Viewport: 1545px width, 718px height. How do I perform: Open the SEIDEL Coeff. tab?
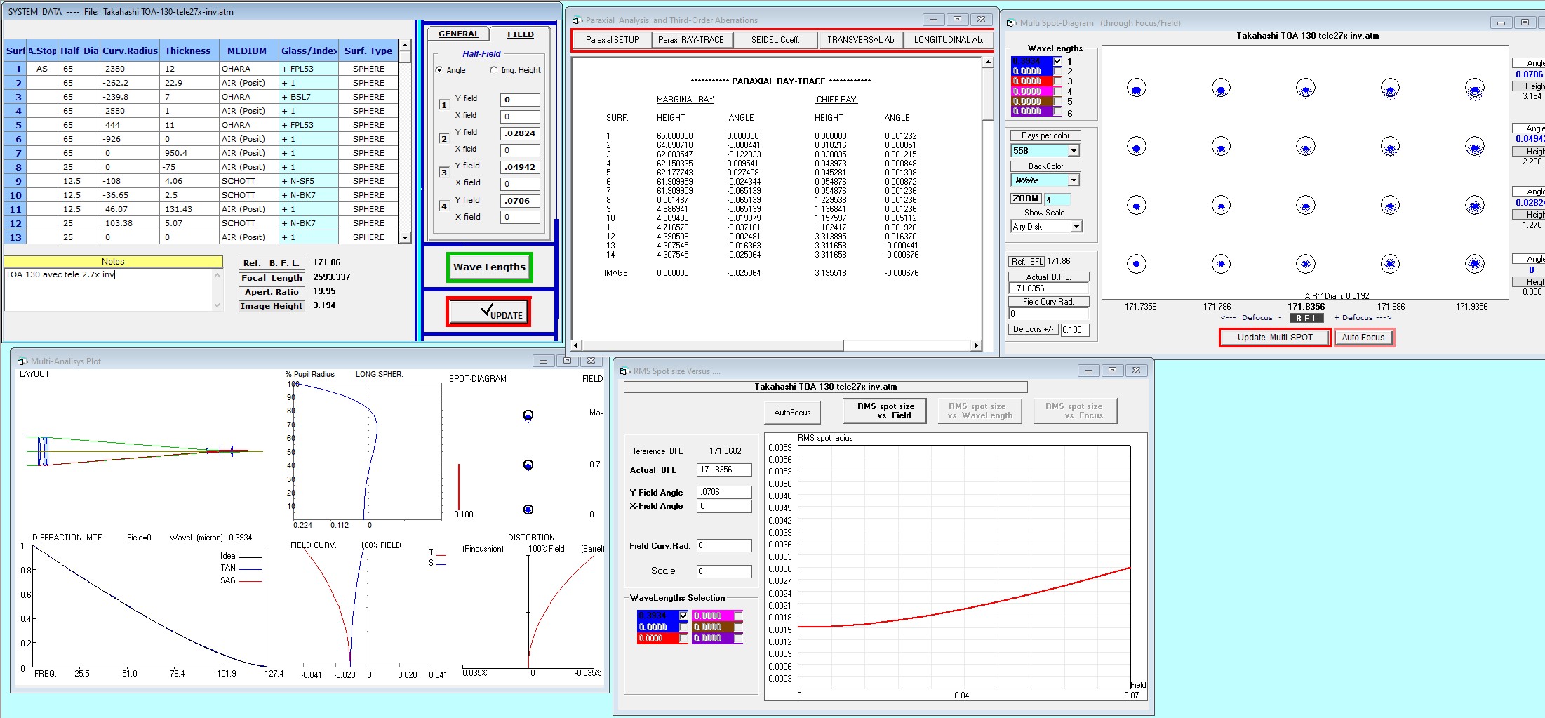coord(775,40)
